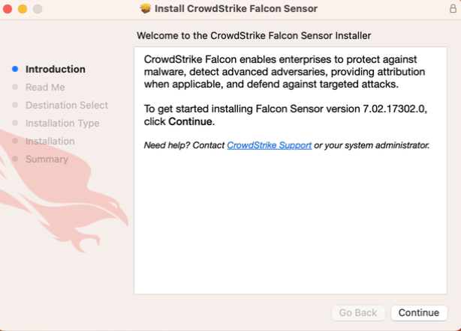Click the welcome message text area

pos(291,170)
